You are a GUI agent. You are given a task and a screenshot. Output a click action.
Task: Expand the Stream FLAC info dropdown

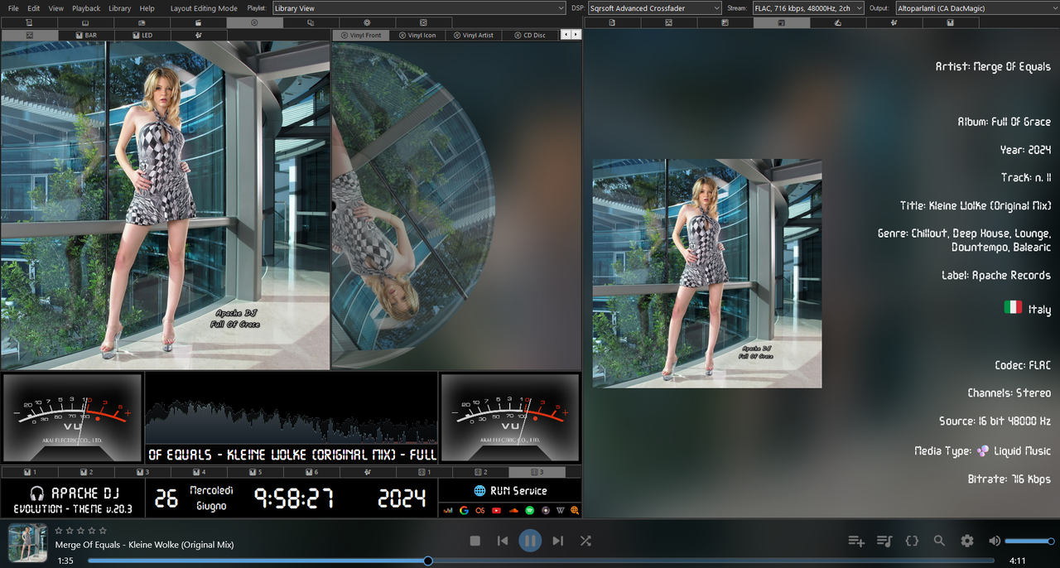[x=808, y=8]
